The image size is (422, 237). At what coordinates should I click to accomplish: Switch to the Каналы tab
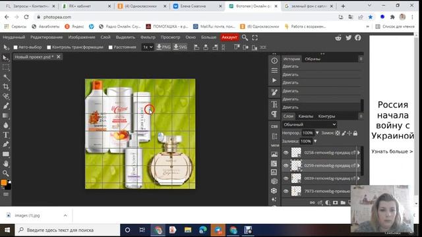pos(306,116)
